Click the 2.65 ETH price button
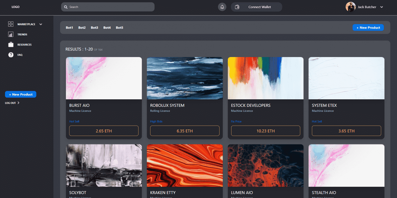The height and width of the screenshot is (198, 397). coord(104,131)
